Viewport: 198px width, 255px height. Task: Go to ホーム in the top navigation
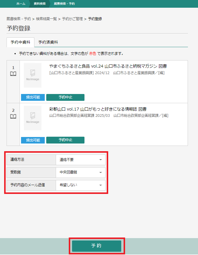20,4
